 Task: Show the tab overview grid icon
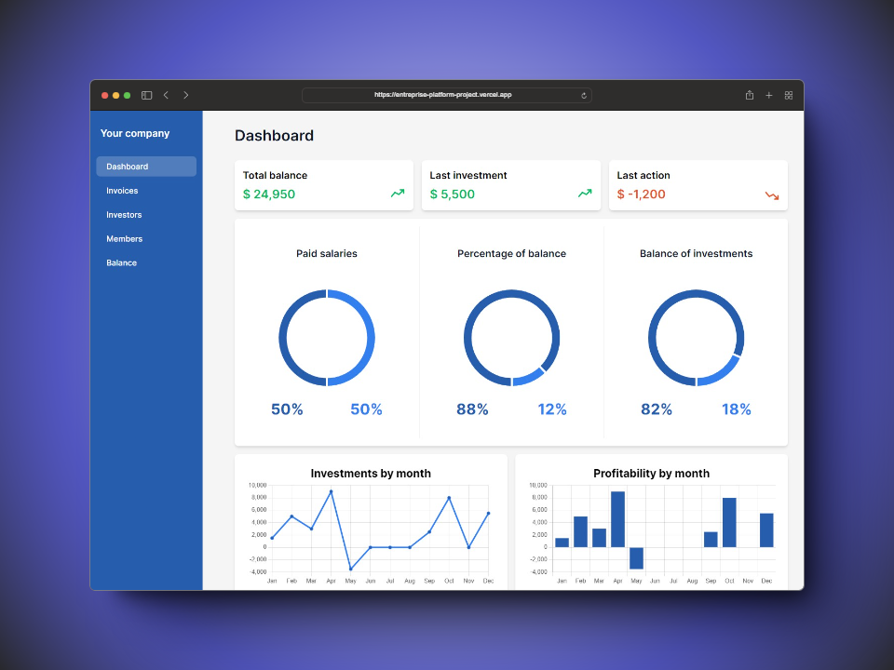pos(789,95)
